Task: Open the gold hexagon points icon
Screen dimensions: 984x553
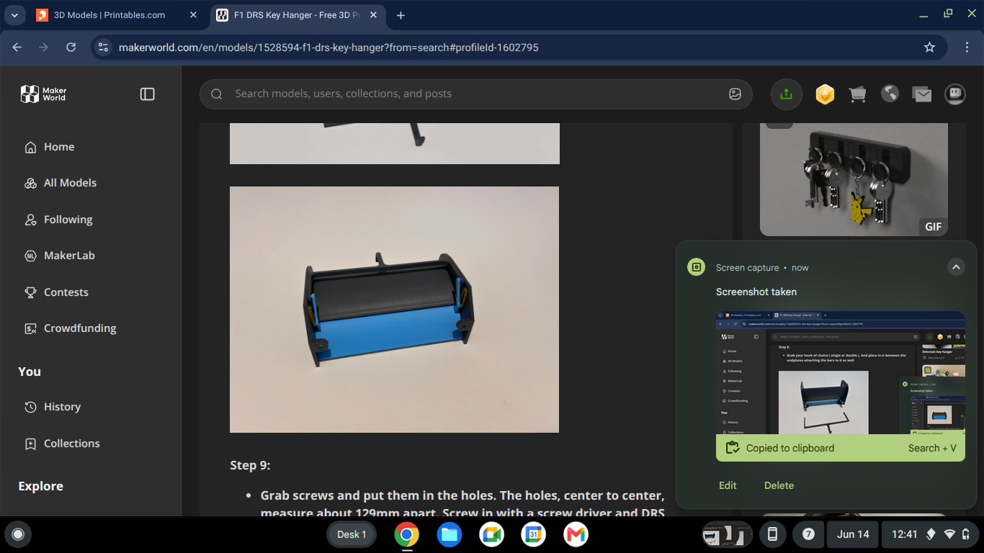Action: 825,94
